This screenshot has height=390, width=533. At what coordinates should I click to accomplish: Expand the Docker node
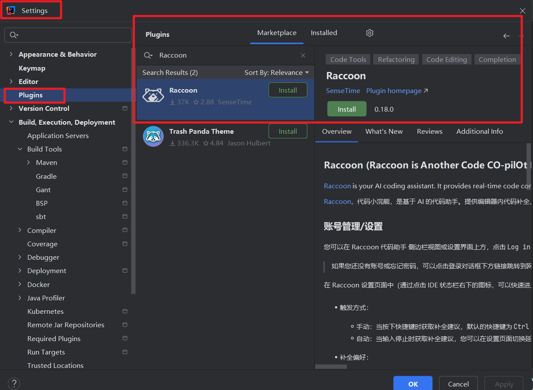point(20,284)
